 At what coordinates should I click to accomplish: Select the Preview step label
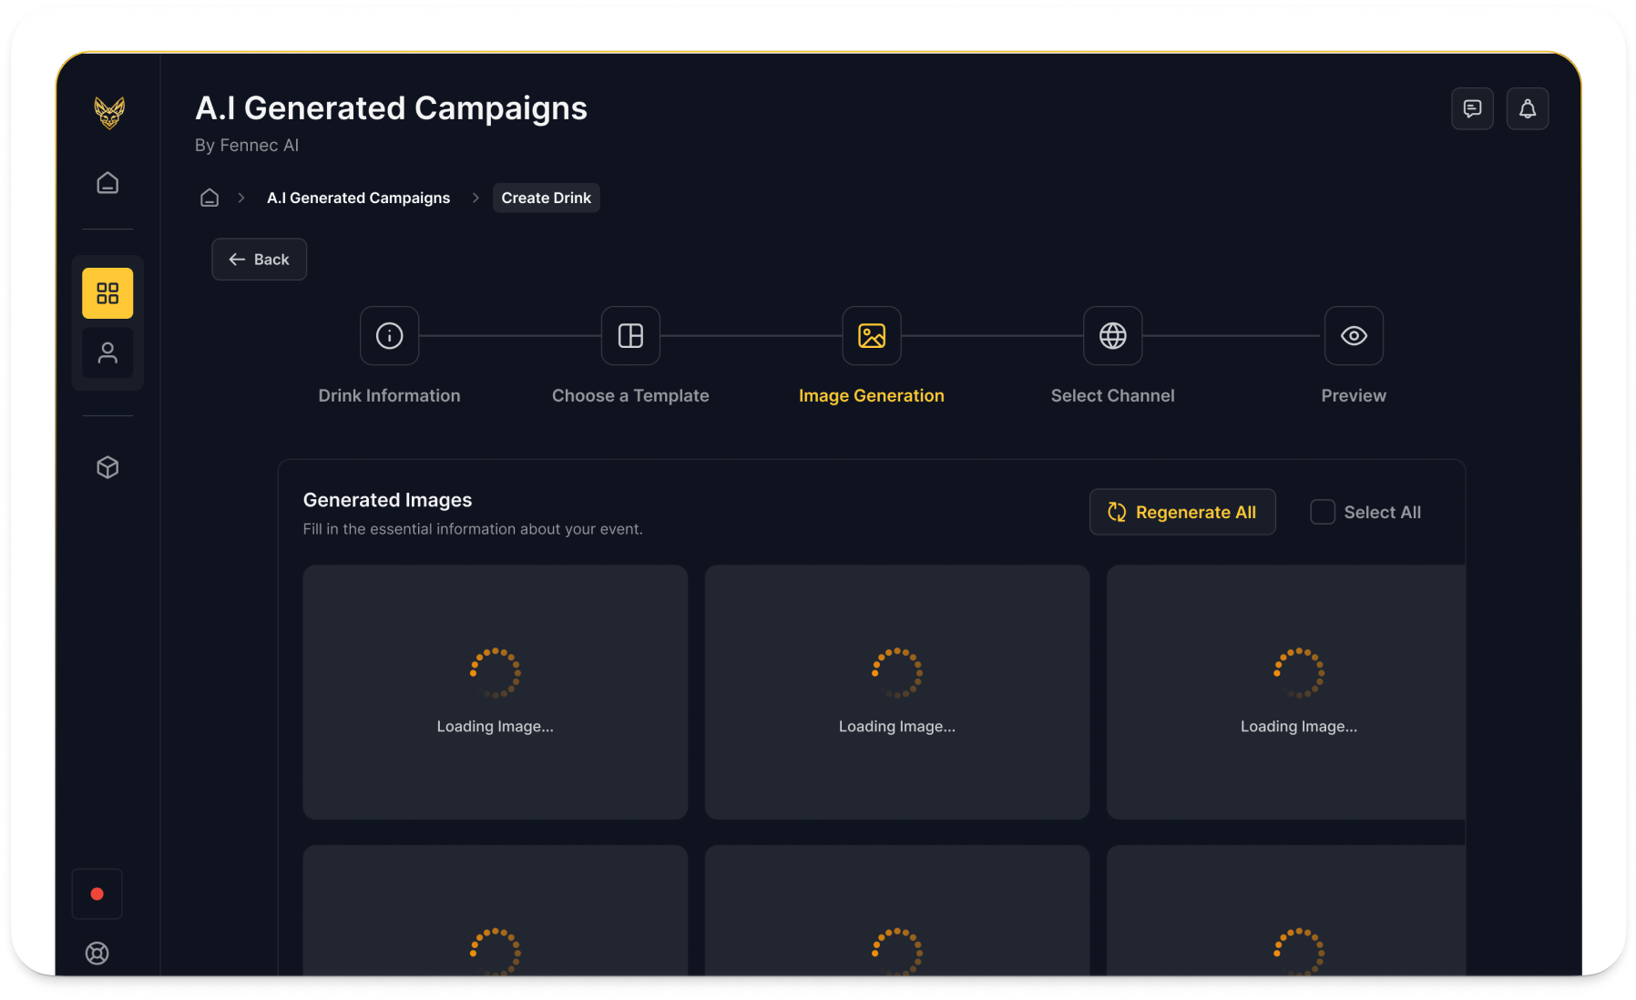click(1354, 396)
